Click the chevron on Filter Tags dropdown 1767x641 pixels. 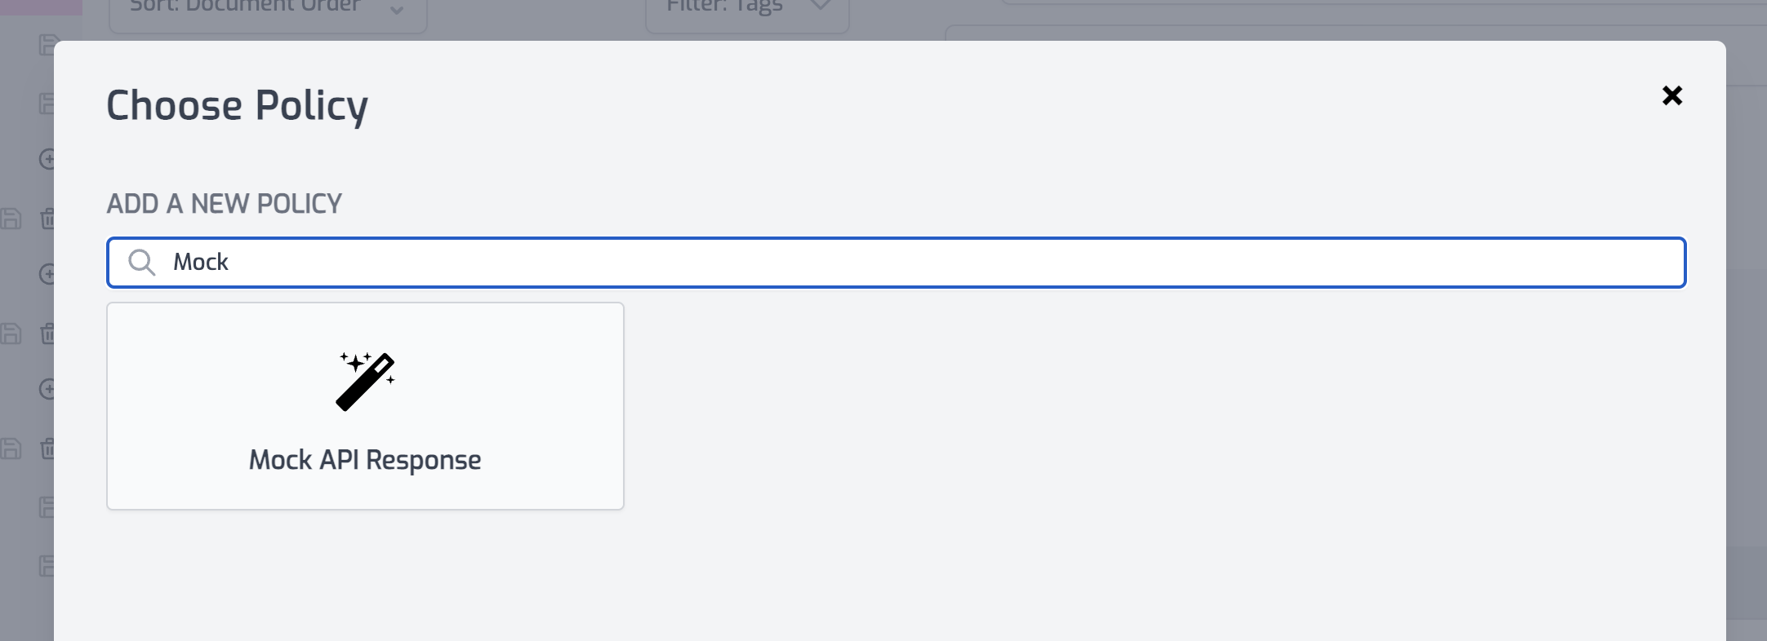point(820,7)
